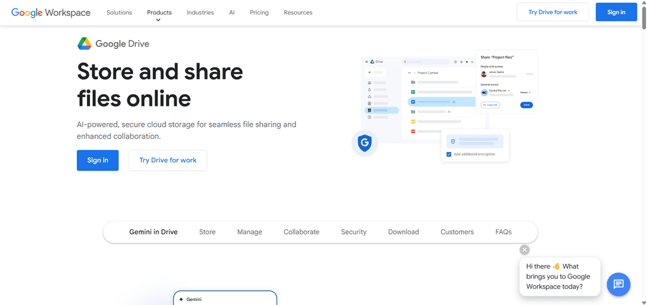
Task: Open the Solutions menu
Action: tap(119, 13)
